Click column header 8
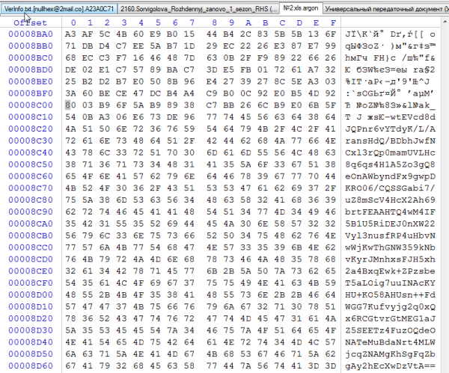This screenshot has width=449, height=373. 215,22
